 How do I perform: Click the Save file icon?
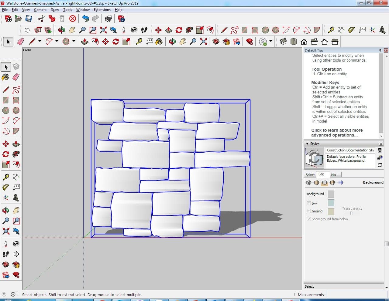pyautogui.click(x=29, y=19)
